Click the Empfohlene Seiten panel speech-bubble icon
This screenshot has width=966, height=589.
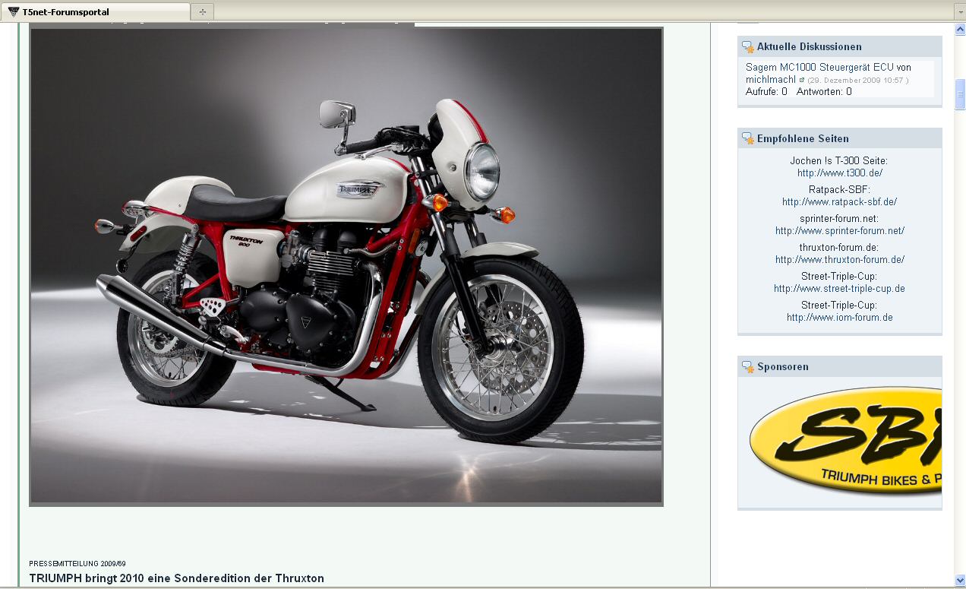tap(748, 139)
